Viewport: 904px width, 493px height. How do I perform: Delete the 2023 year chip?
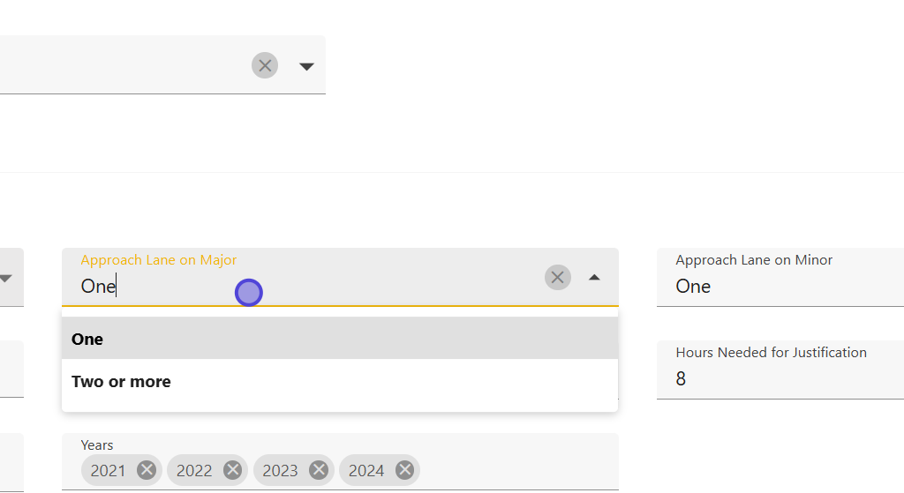[319, 470]
